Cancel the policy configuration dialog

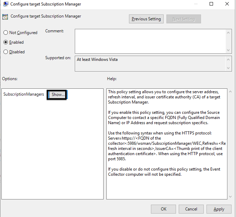pos(191,209)
